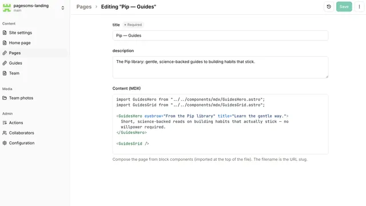Go back to Pages breadcrumb
The width and height of the screenshot is (366, 206).
tap(84, 7)
